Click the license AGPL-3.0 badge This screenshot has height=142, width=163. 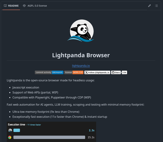point(74,73)
